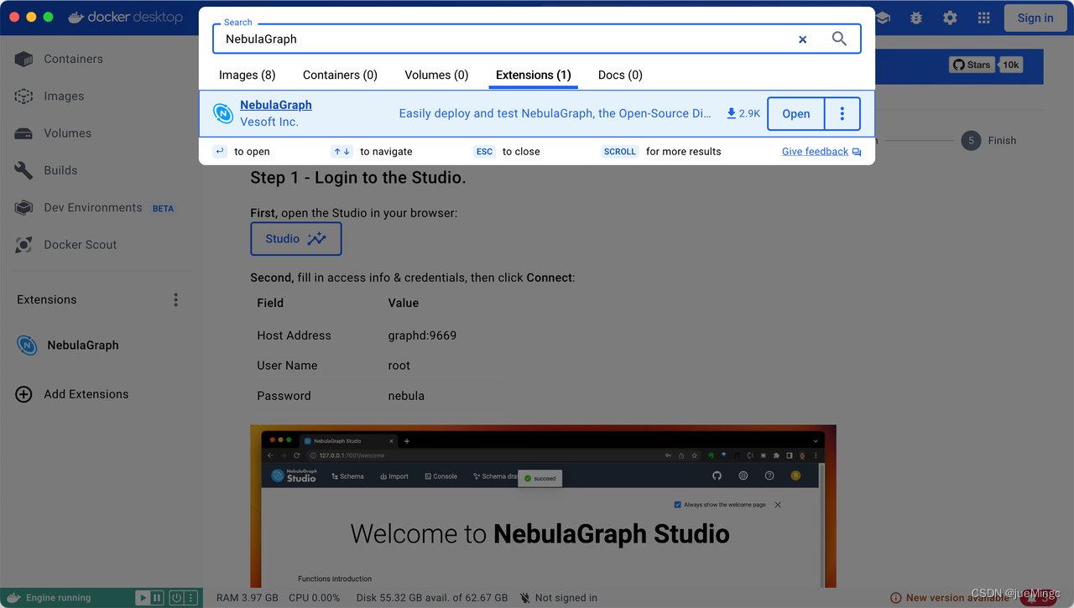Open the troubleshoot bug icon

tap(916, 18)
